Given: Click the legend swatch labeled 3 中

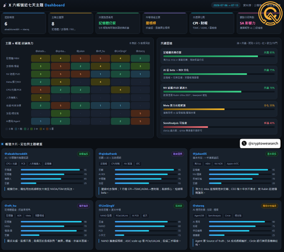Looking at the screenshot, I should 31,129.
